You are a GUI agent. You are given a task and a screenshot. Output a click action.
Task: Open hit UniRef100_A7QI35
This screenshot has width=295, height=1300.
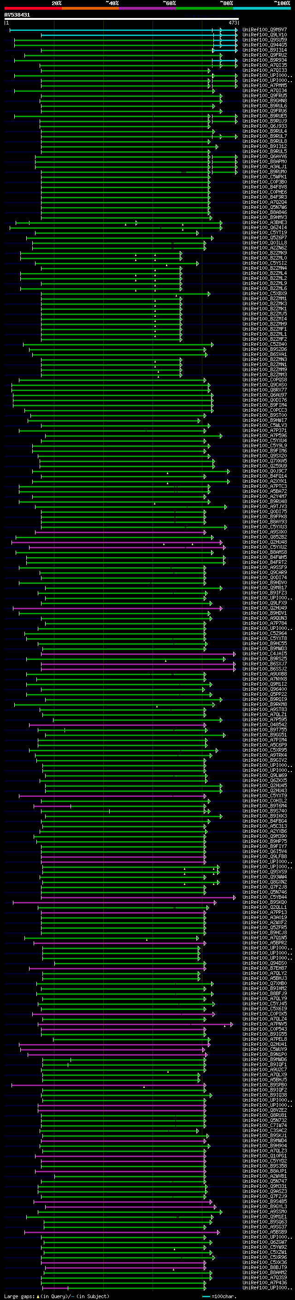(265, 65)
